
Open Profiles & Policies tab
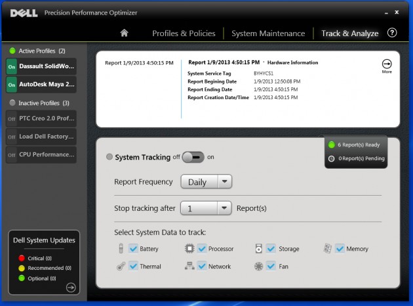(x=184, y=33)
